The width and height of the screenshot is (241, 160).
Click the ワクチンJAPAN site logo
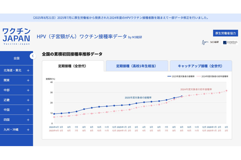(x=16, y=36)
